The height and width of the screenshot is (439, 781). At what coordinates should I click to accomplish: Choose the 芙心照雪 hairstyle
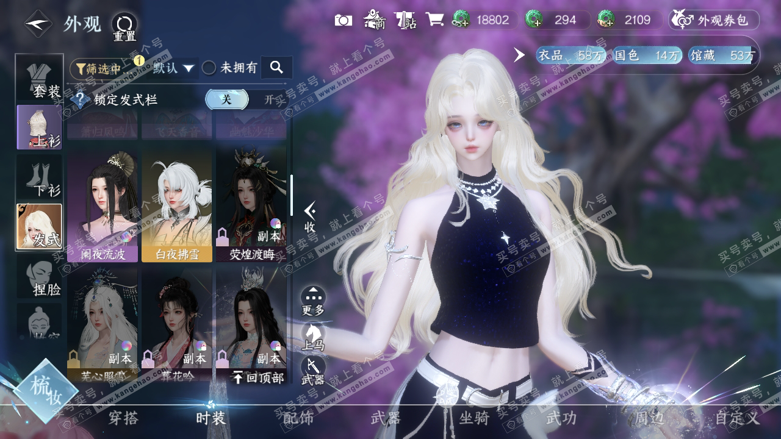[x=103, y=324]
